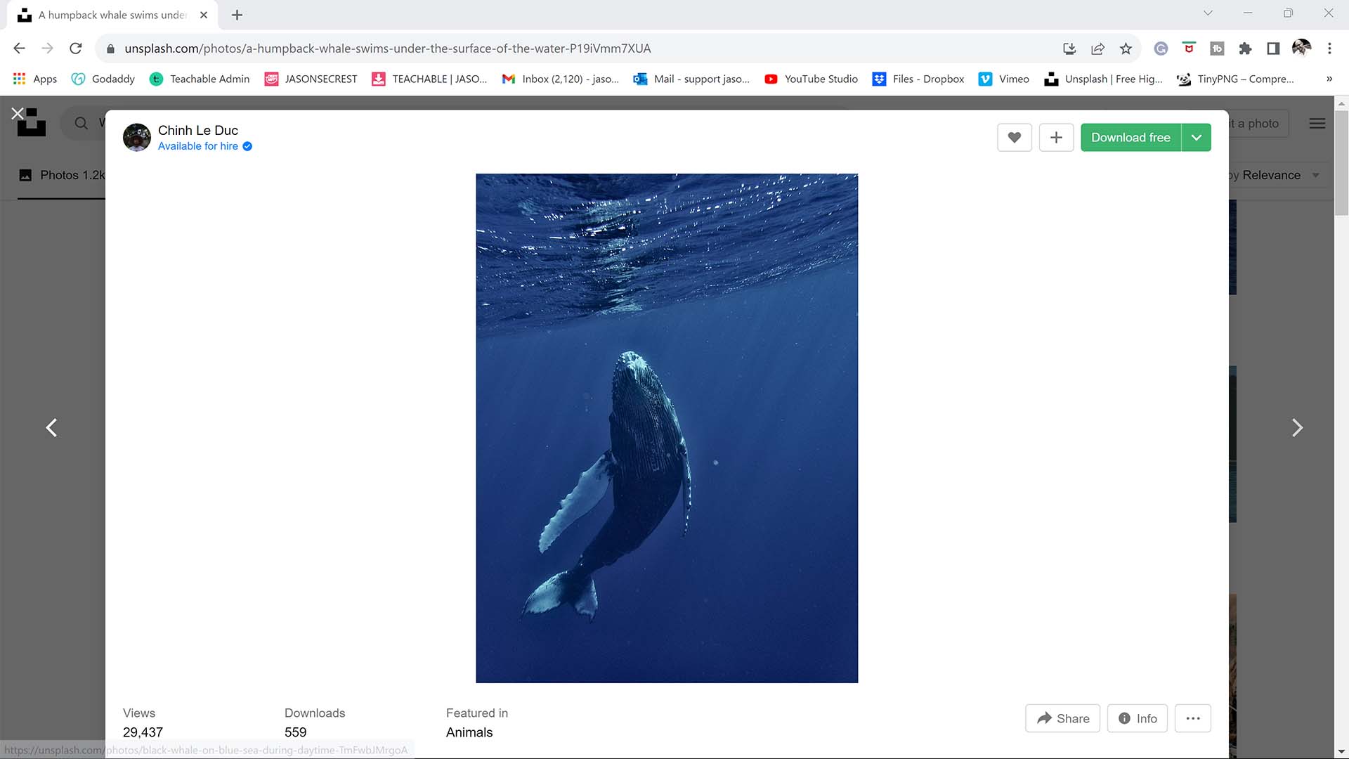Open tab search dropdown arrow
Screen dimensions: 1349x759
[1208, 13]
